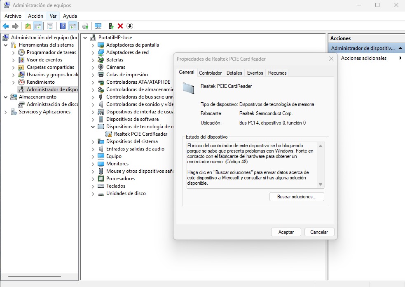Expand Entradas y salidas de audio
The height and width of the screenshot is (287, 405).
(93, 149)
